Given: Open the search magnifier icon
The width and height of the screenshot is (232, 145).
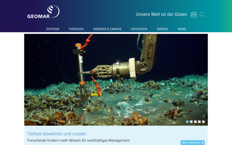Looking at the screenshot, I should (202, 15).
